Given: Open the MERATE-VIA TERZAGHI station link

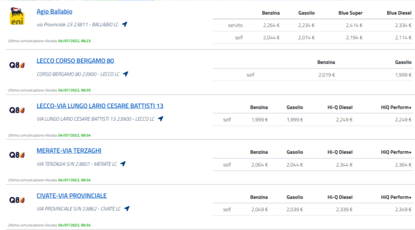Looking at the screenshot, I should point(69,151).
